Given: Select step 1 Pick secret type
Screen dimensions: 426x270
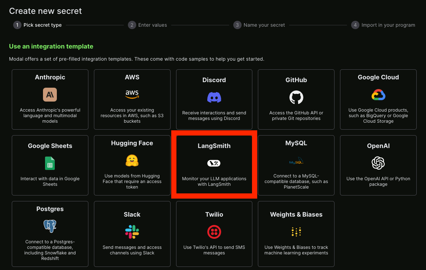Looking at the screenshot, I should (x=37, y=25).
